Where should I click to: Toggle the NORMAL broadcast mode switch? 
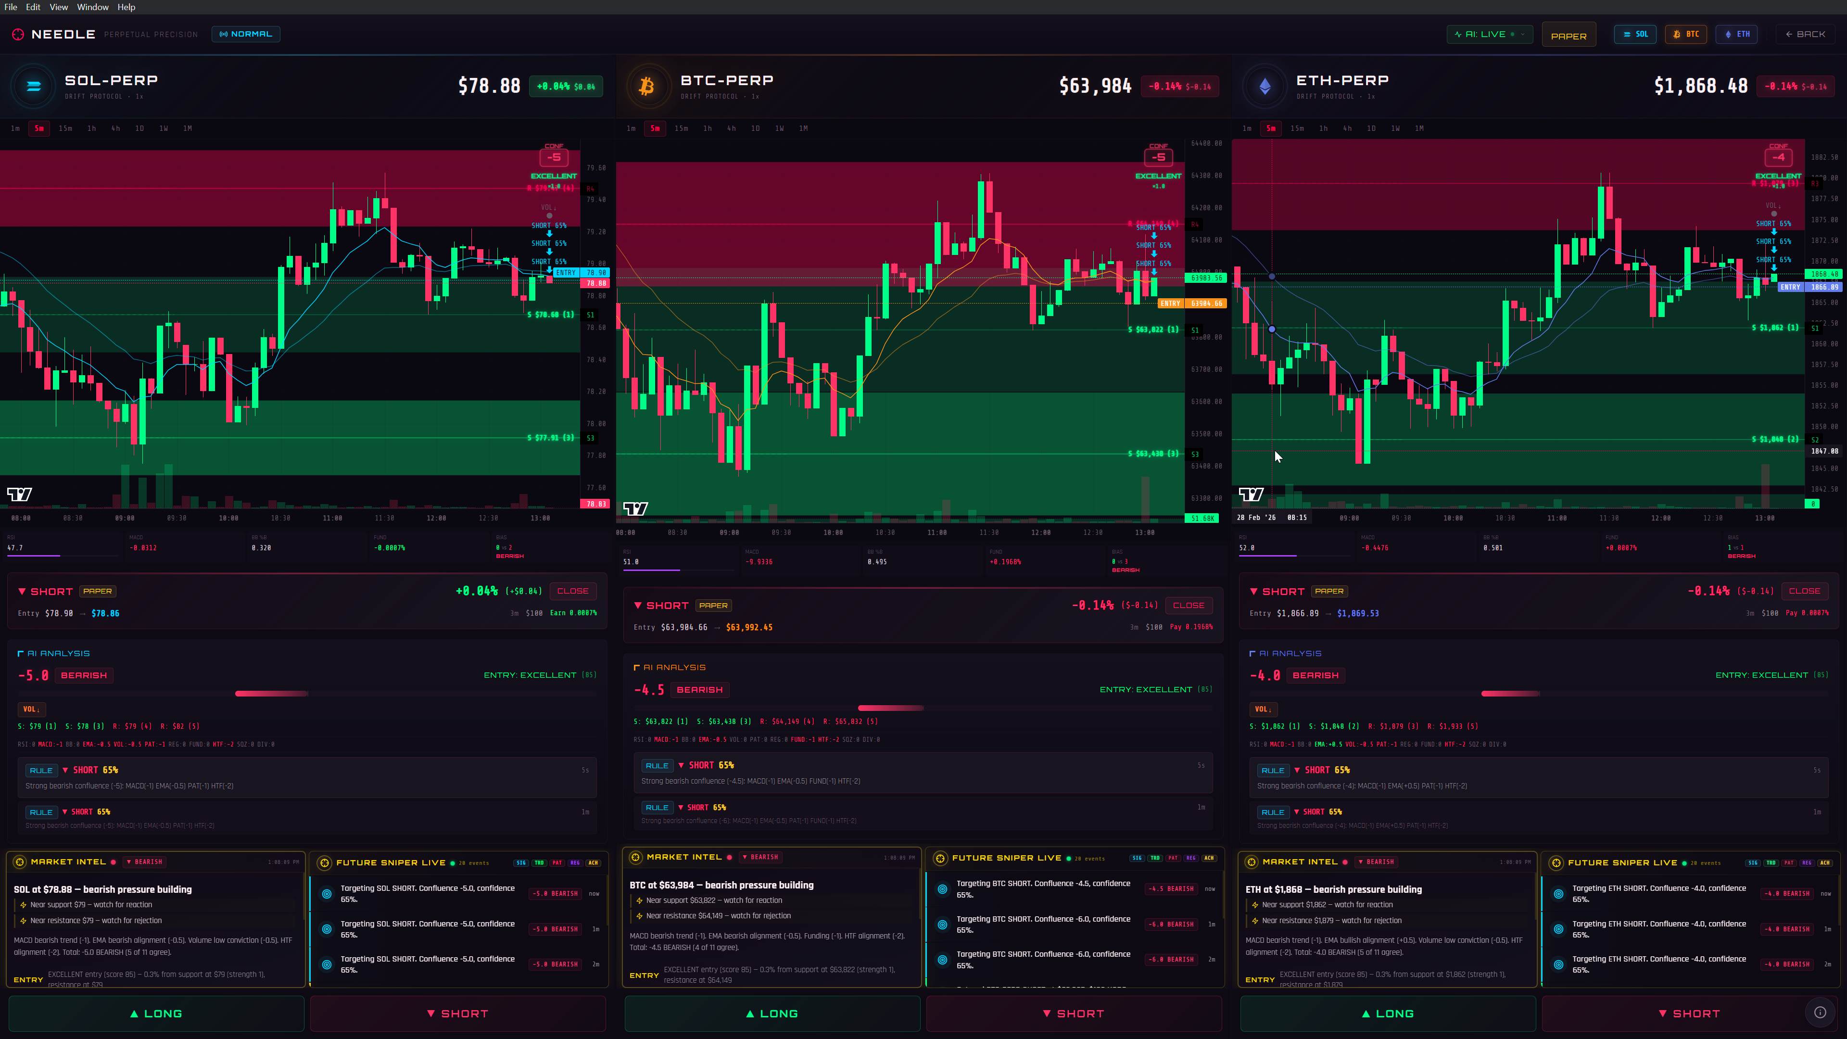(x=246, y=34)
